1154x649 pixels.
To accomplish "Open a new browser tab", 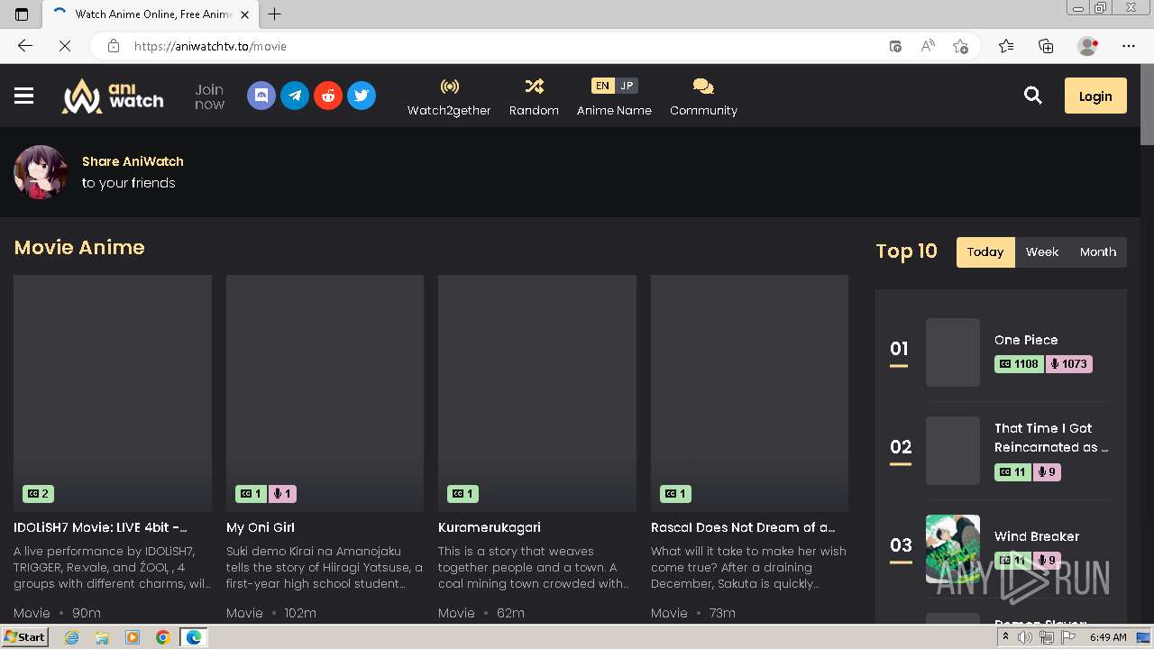I will [274, 14].
